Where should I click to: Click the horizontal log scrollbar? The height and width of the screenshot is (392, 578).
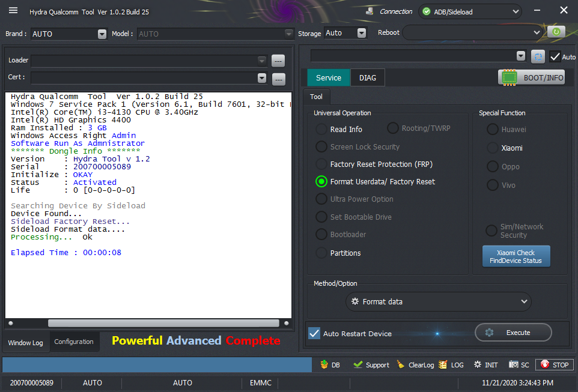(x=163, y=323)
